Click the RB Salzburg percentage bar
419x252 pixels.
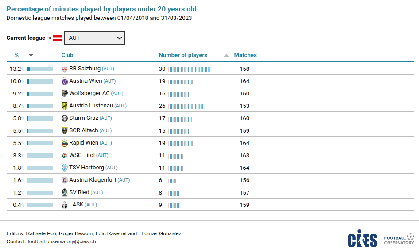pyautogui.click(x=40, y=69)
